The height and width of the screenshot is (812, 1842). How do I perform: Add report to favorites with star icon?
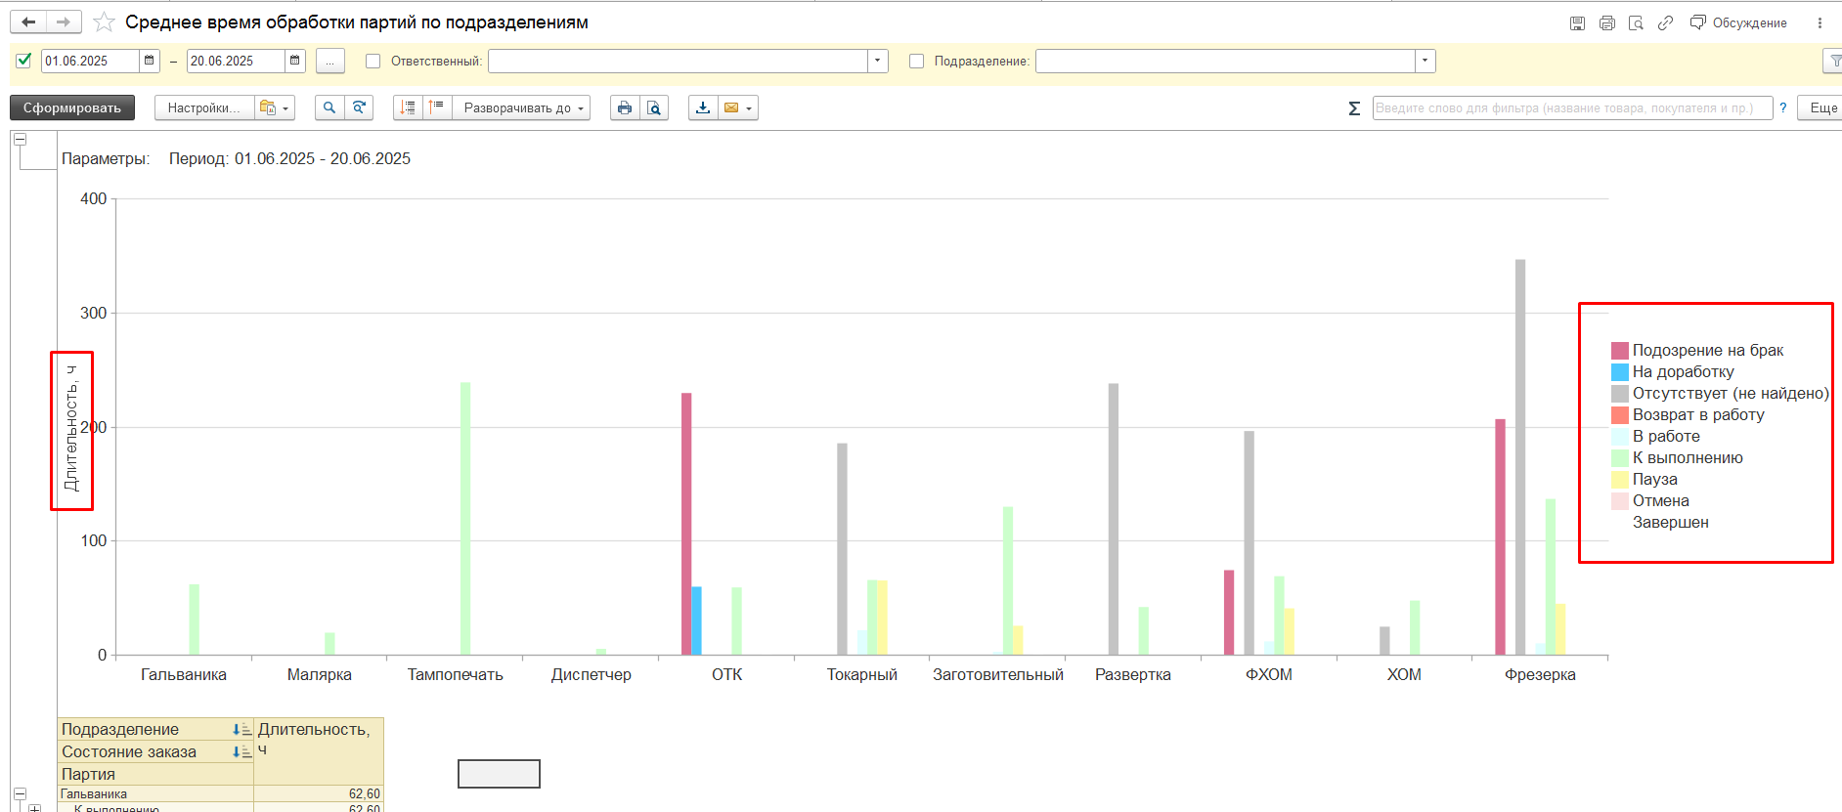click(x=104, y=22)
